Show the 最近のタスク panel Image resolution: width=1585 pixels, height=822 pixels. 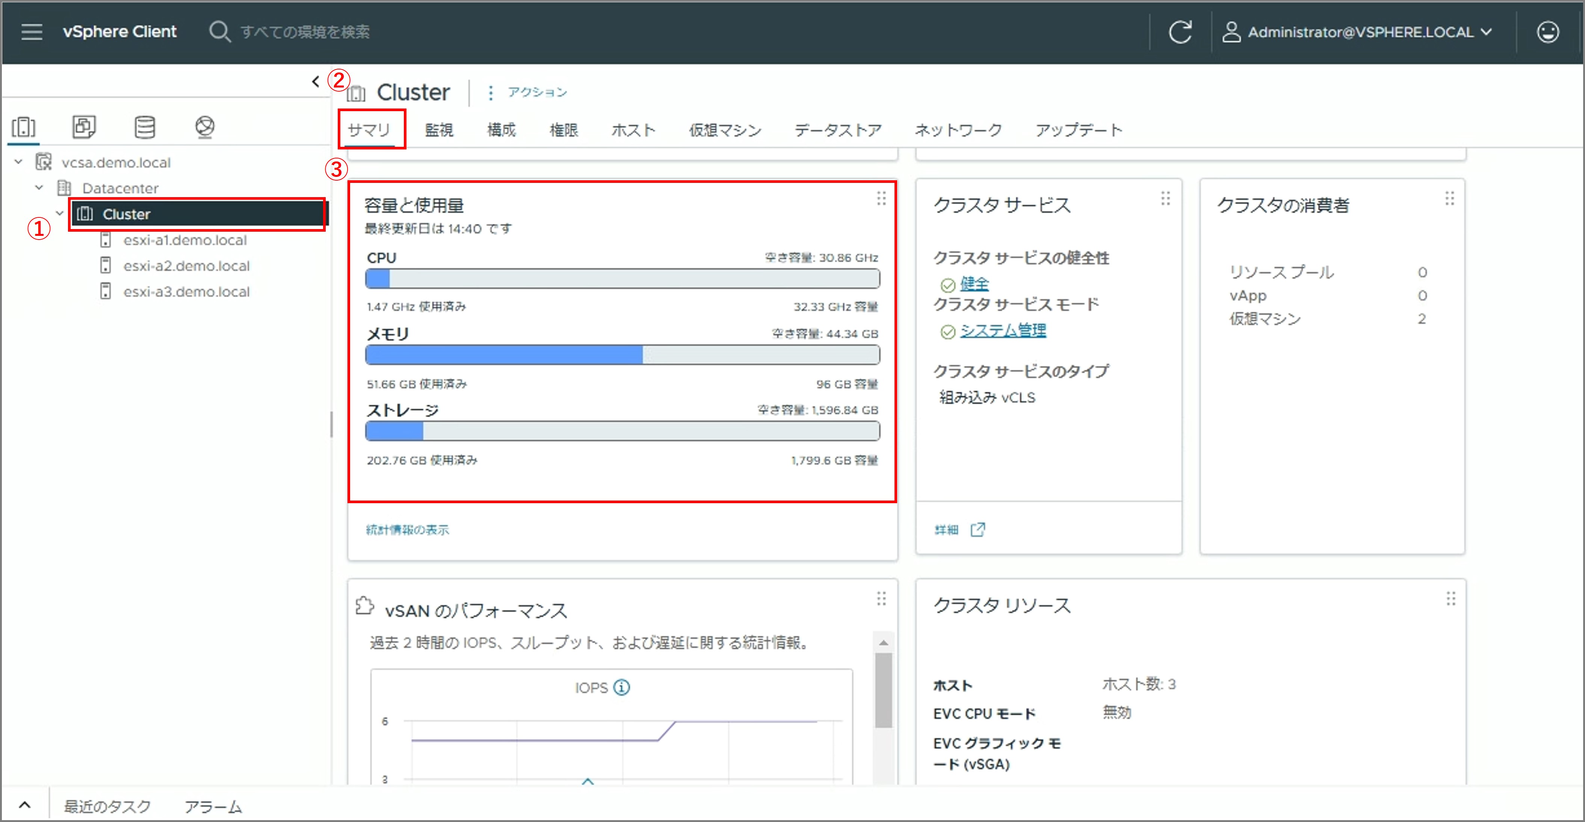pos(108,806)
